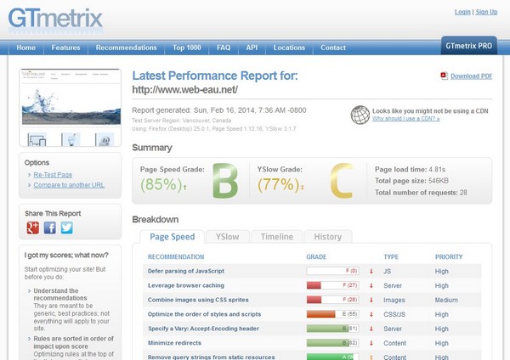The height and width of the screenshot is (360, 510).
Task: Click Total number of requests: 28 text
Action: click(x=421, y=193)
